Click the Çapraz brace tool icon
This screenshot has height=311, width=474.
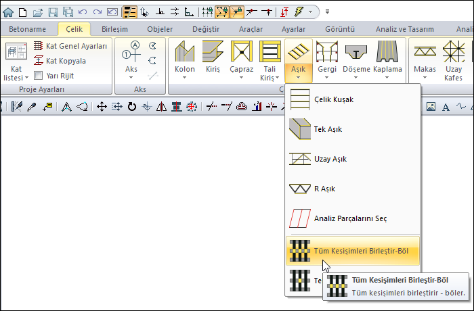pyautogui.click(x=242, y=52)
